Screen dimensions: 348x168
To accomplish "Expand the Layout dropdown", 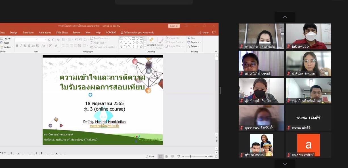I will click(7, 38).
